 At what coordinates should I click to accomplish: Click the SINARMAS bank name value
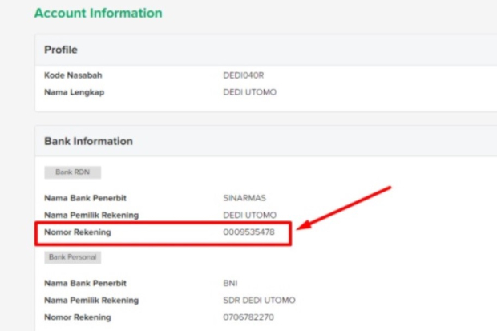pyautogui.click(x=244, y=197)
